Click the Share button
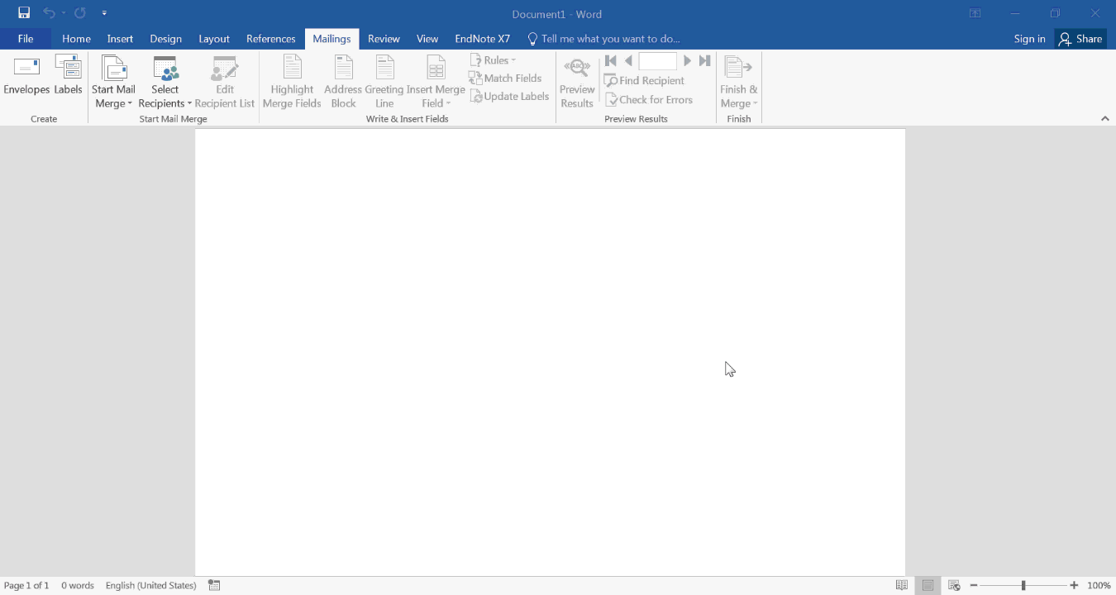1116x595 pixels. pyautogui.click(x=1081, y=39)
